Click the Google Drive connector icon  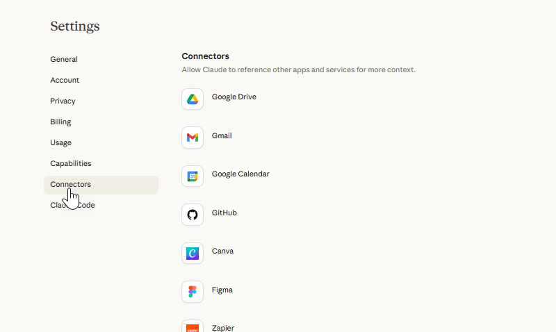(x=193, y=99)
